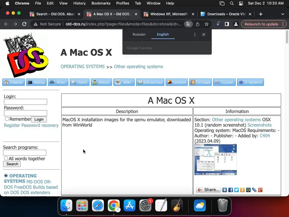
Task: Open Google Translate icon in address bar
Action: 188,24
